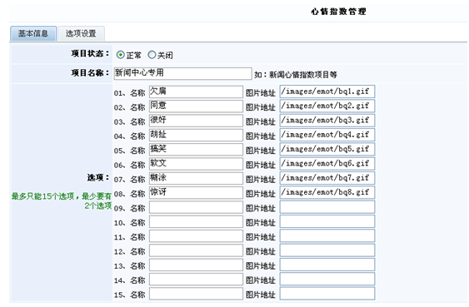This screenshot has height=307, width=469.
Task: Click the empty option 15 图片地址 field
Action: click(x=327, y=293)
